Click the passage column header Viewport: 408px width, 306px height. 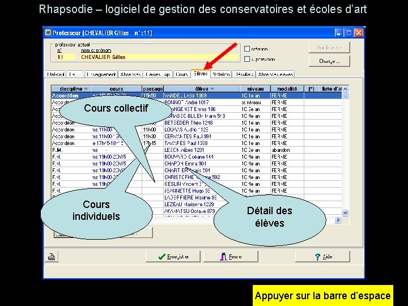(x=153, y=89)
